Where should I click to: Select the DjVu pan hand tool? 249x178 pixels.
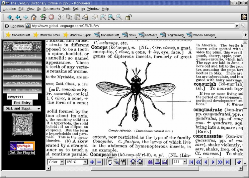110,162
